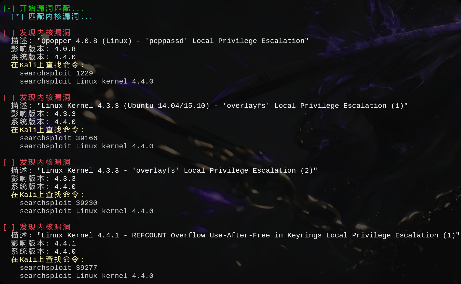Screen dimensions: 461x284
Task: Click the fourth red '发现内核漏洞' alert heading
Action: point(37,227)
